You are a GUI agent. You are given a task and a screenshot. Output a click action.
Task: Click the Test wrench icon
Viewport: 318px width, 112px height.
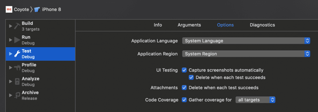click(17, 54)
